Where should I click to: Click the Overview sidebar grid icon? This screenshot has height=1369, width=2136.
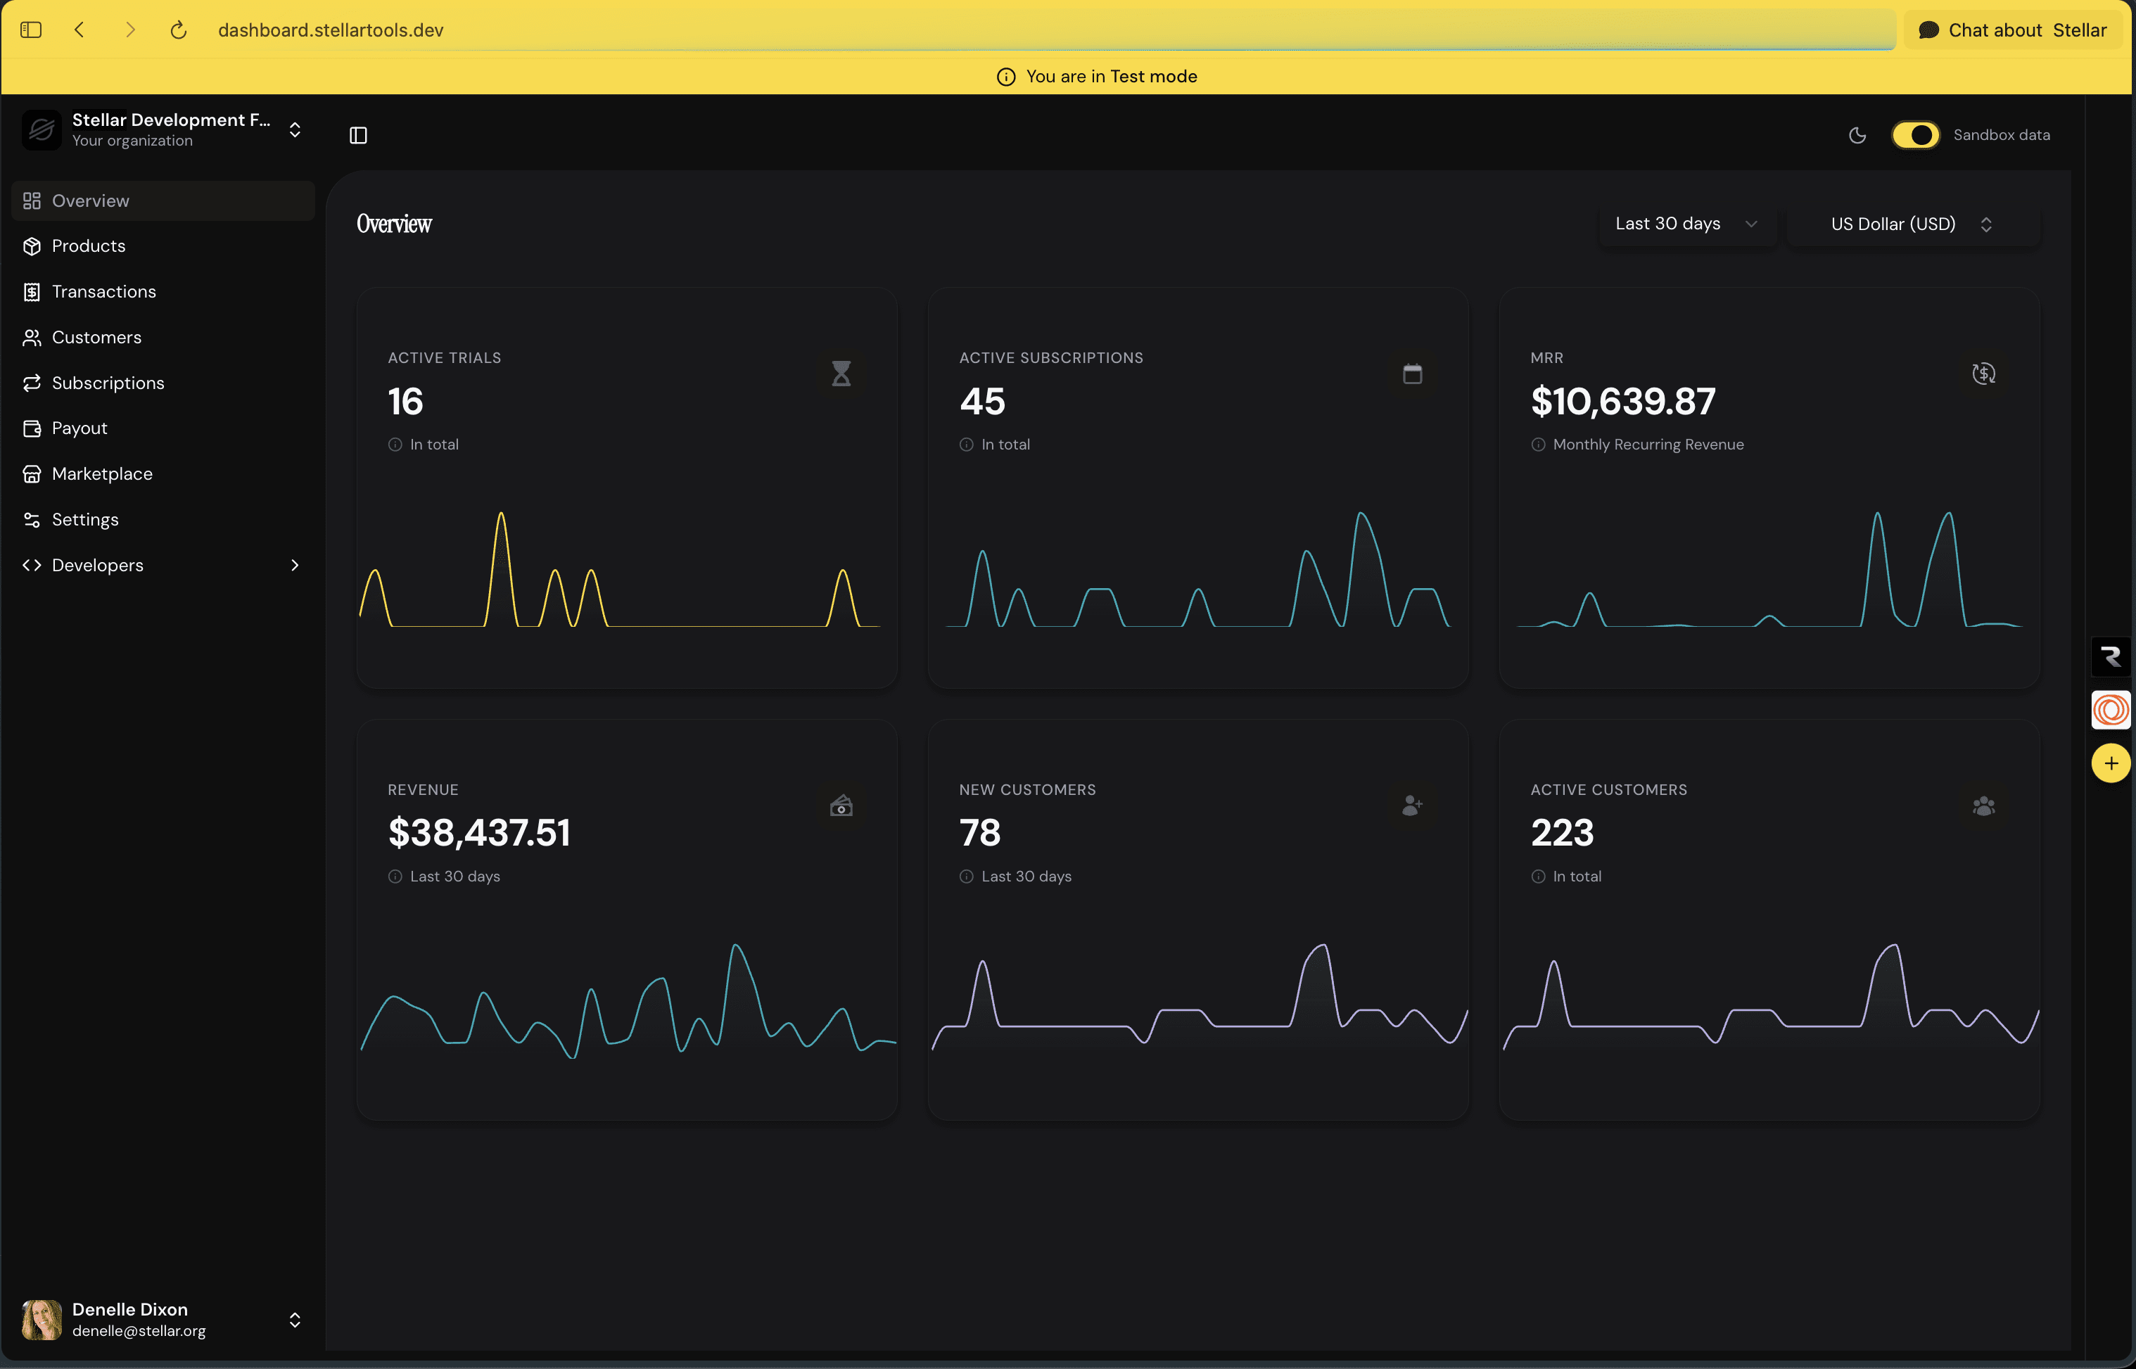32,201
